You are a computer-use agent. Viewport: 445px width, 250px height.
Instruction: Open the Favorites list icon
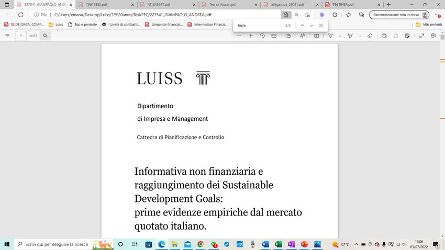[x=349, y=15]
